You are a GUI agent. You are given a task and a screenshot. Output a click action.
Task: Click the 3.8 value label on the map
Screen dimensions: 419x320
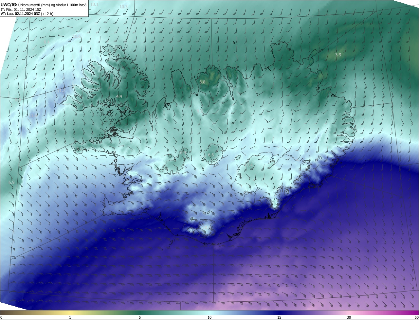[x=202, y=82]
